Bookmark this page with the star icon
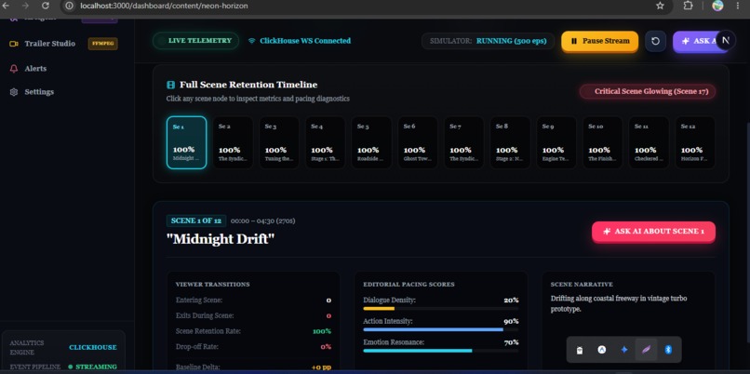 tap(660, 6)
